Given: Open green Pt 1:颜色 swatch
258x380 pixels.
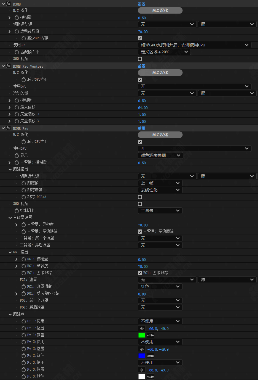Looking at the screenshot, I should tap(141, 335).
